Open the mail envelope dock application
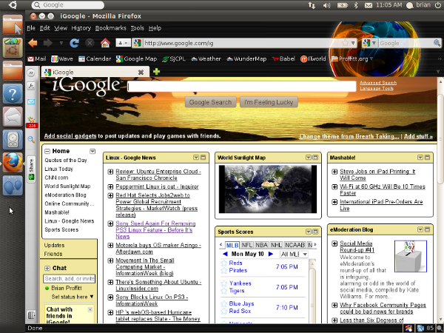Screen dimensions: 444x333 (13, 117)
